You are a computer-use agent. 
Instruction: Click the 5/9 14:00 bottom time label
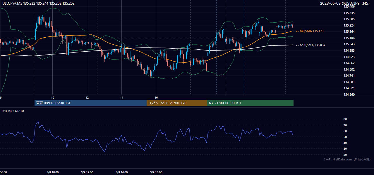[122, 172]
